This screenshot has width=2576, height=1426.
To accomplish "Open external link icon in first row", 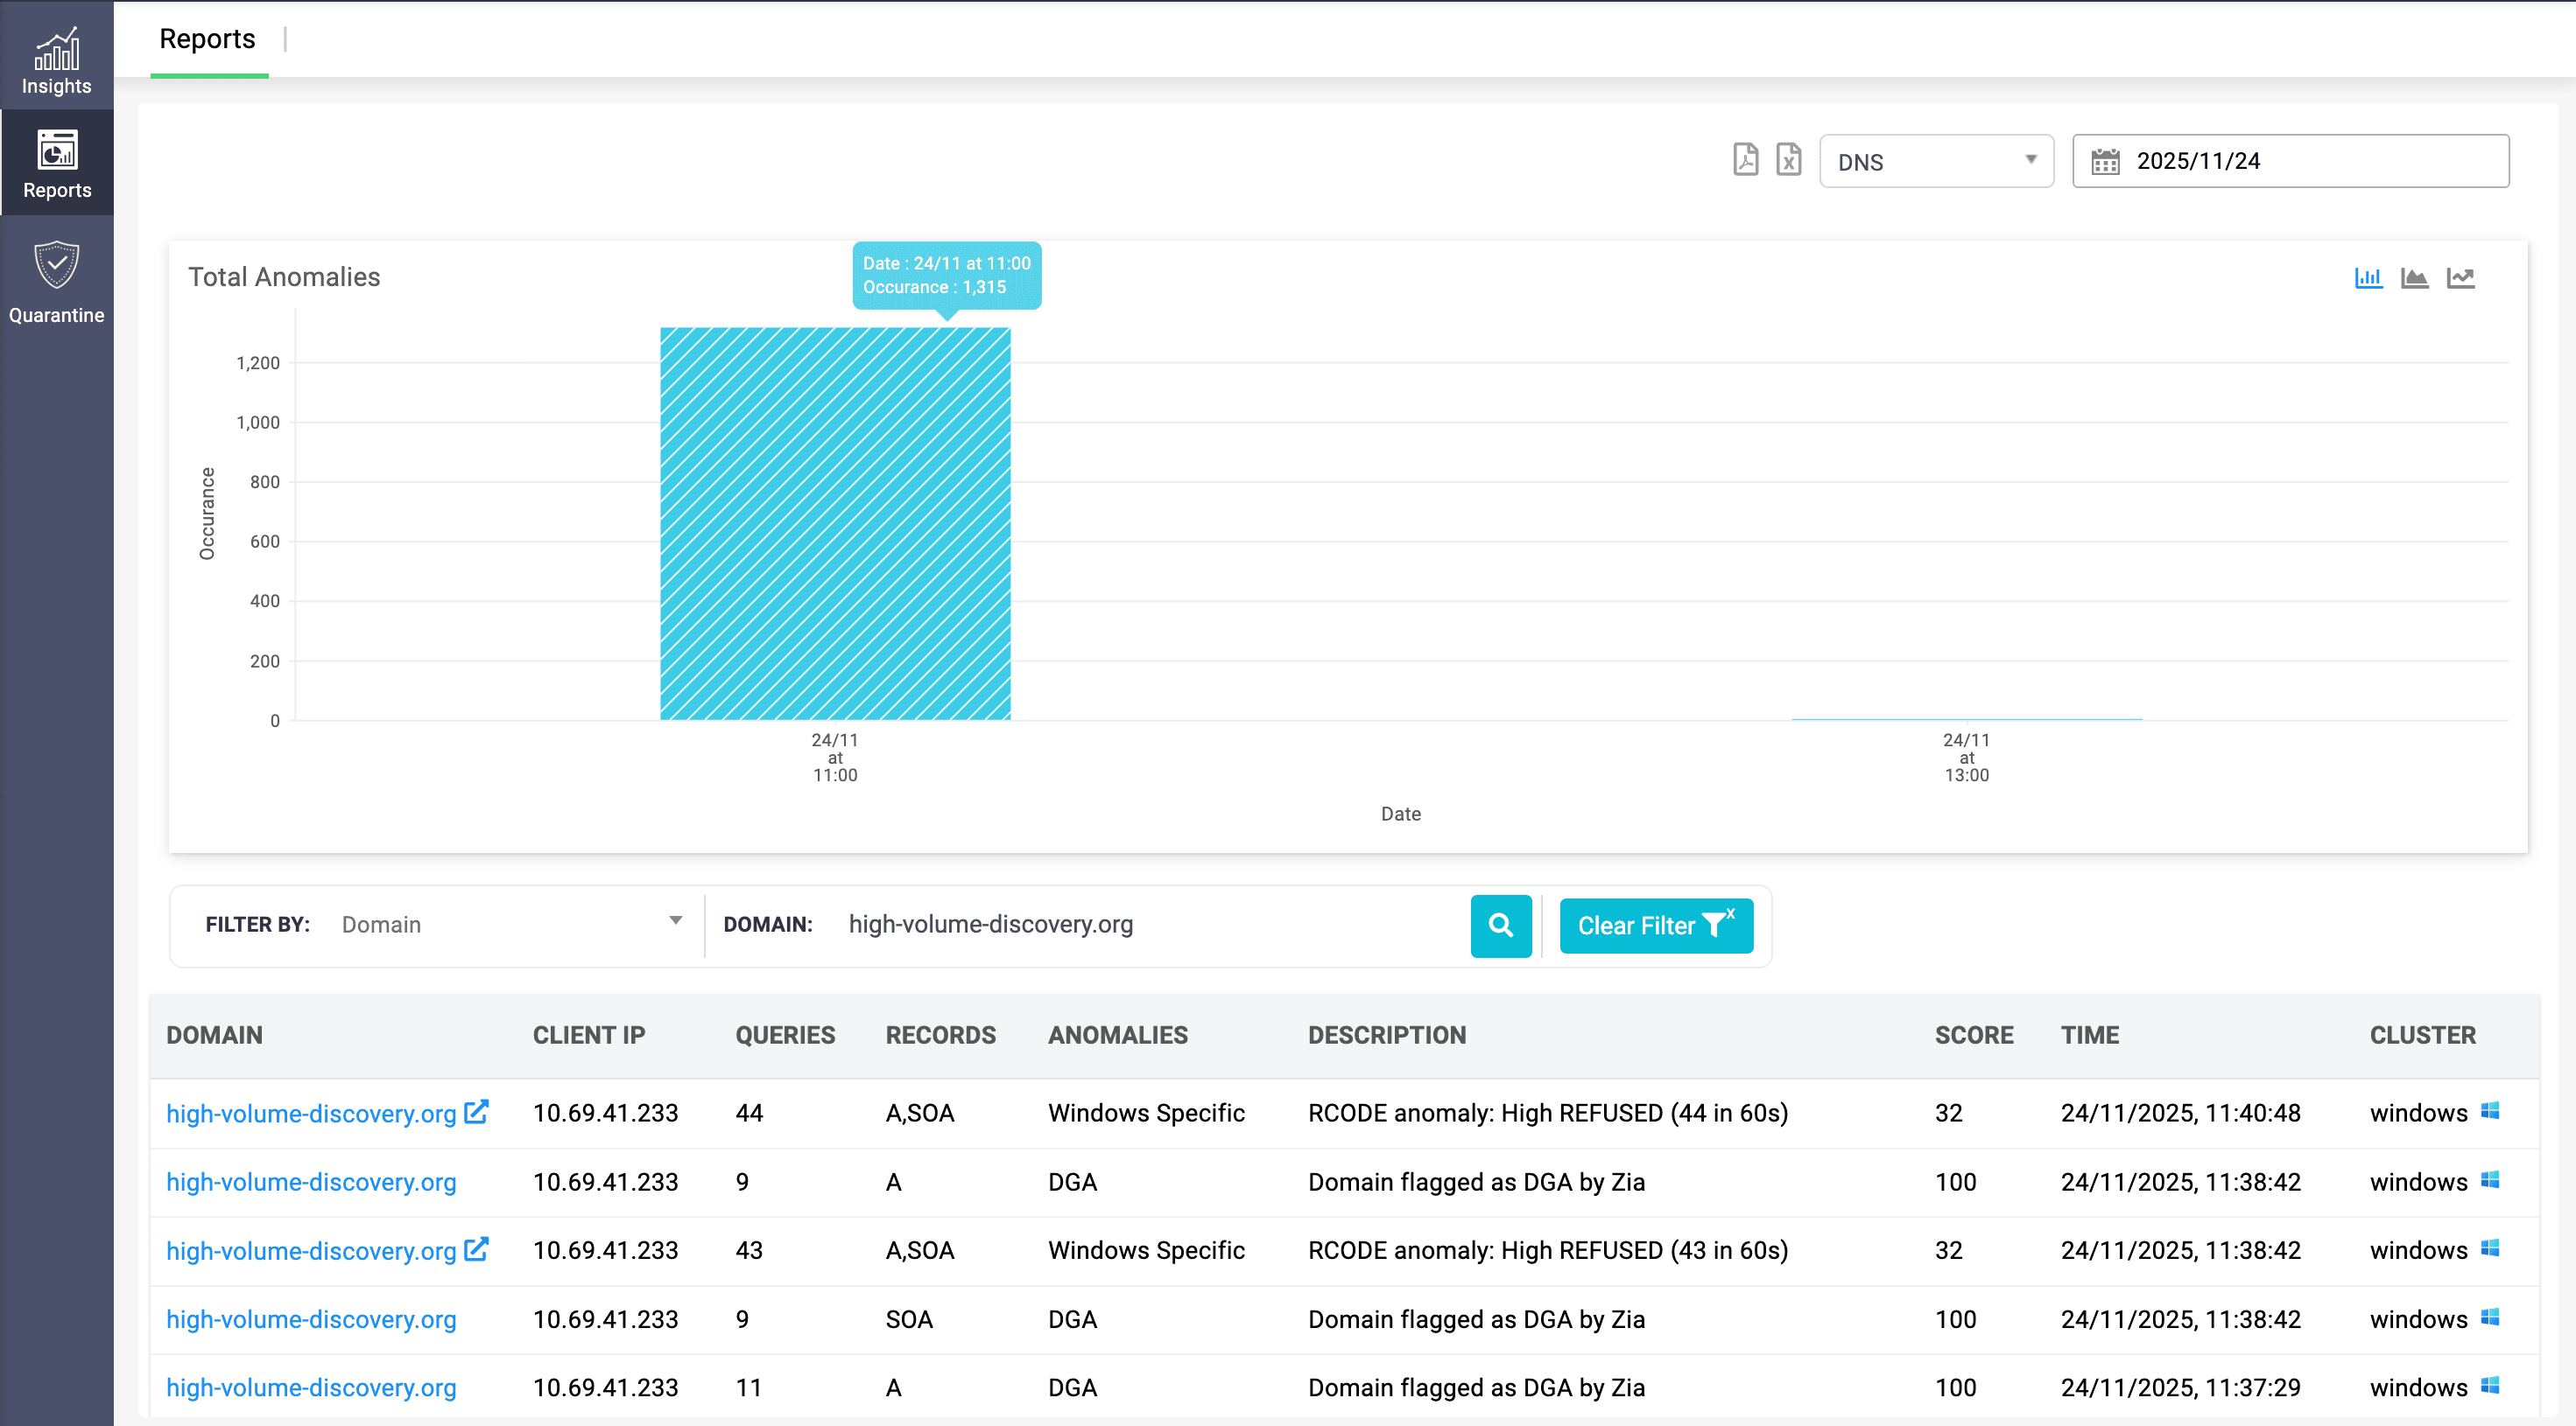I will (477, 1111).
